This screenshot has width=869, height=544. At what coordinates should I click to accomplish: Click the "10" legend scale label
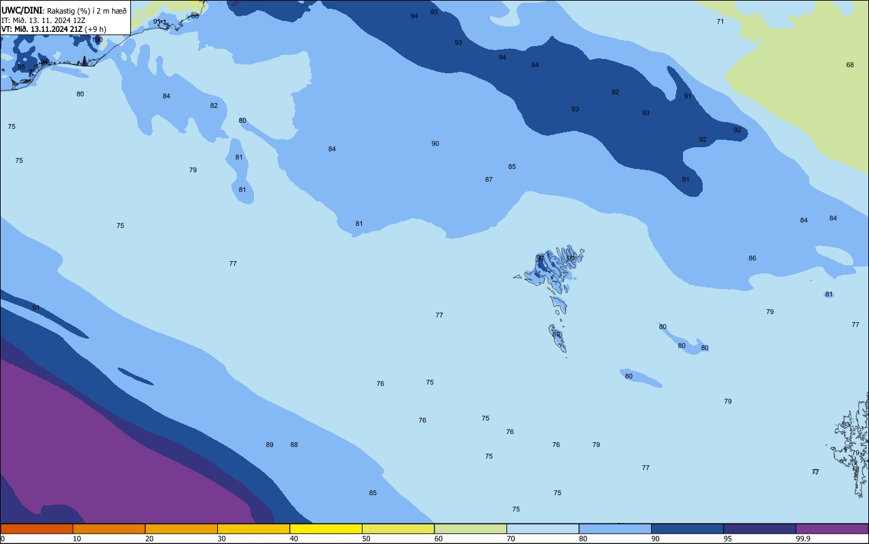pos(77,539)
